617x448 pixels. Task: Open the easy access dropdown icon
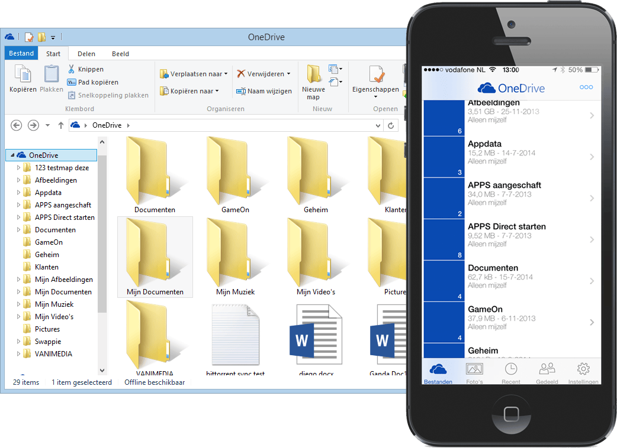tap(335, 82)
